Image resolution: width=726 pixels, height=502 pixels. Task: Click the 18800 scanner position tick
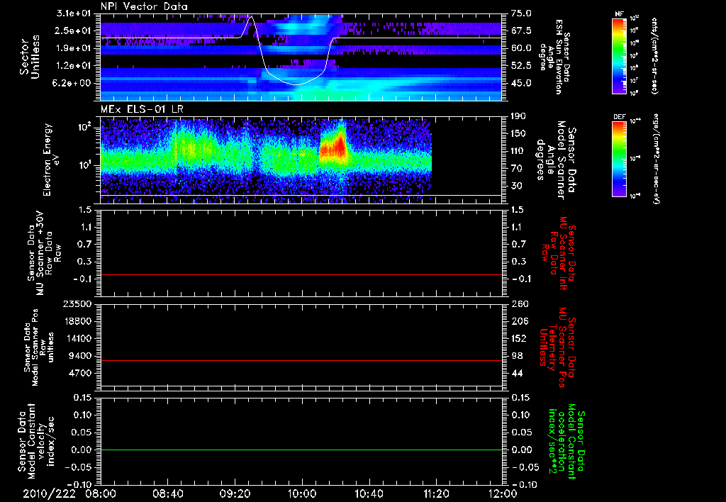(x=77, y=321)
